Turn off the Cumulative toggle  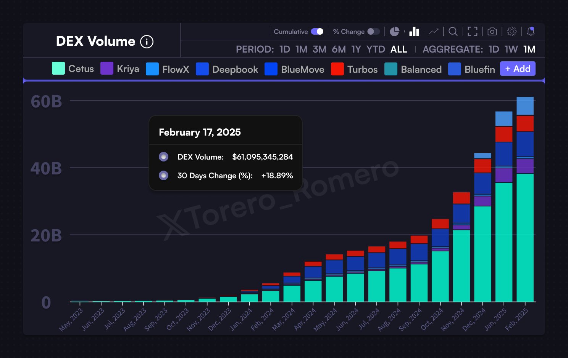(x=317, y=32)
